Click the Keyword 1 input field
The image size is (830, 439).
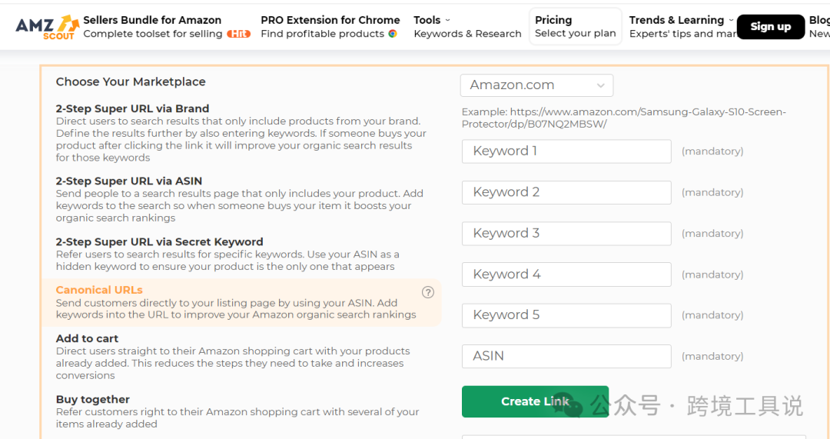[x=566, y=151]
